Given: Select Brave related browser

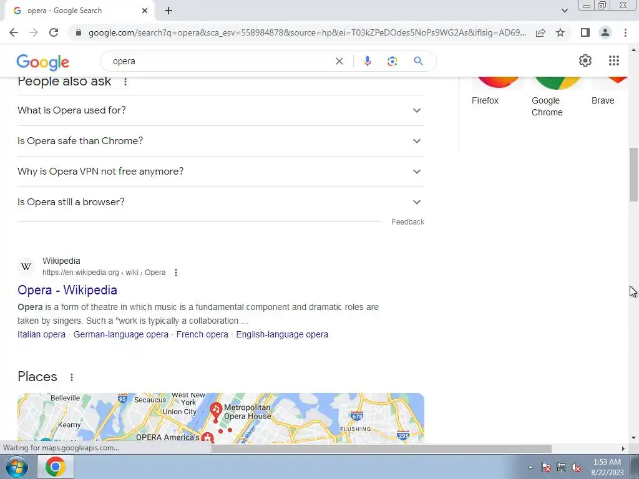Looking at the screenshot, I should coord(609,92).
